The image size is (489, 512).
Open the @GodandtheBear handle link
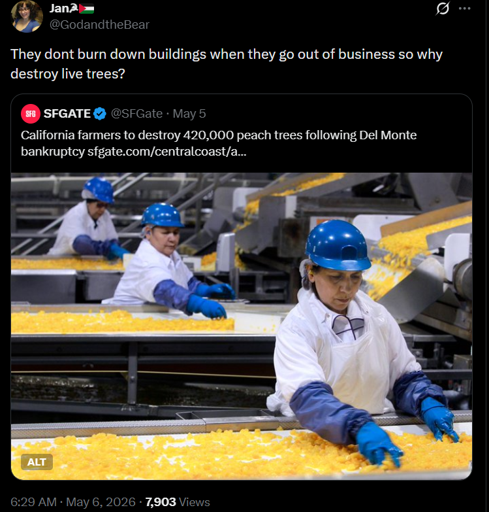pos(99,24)
